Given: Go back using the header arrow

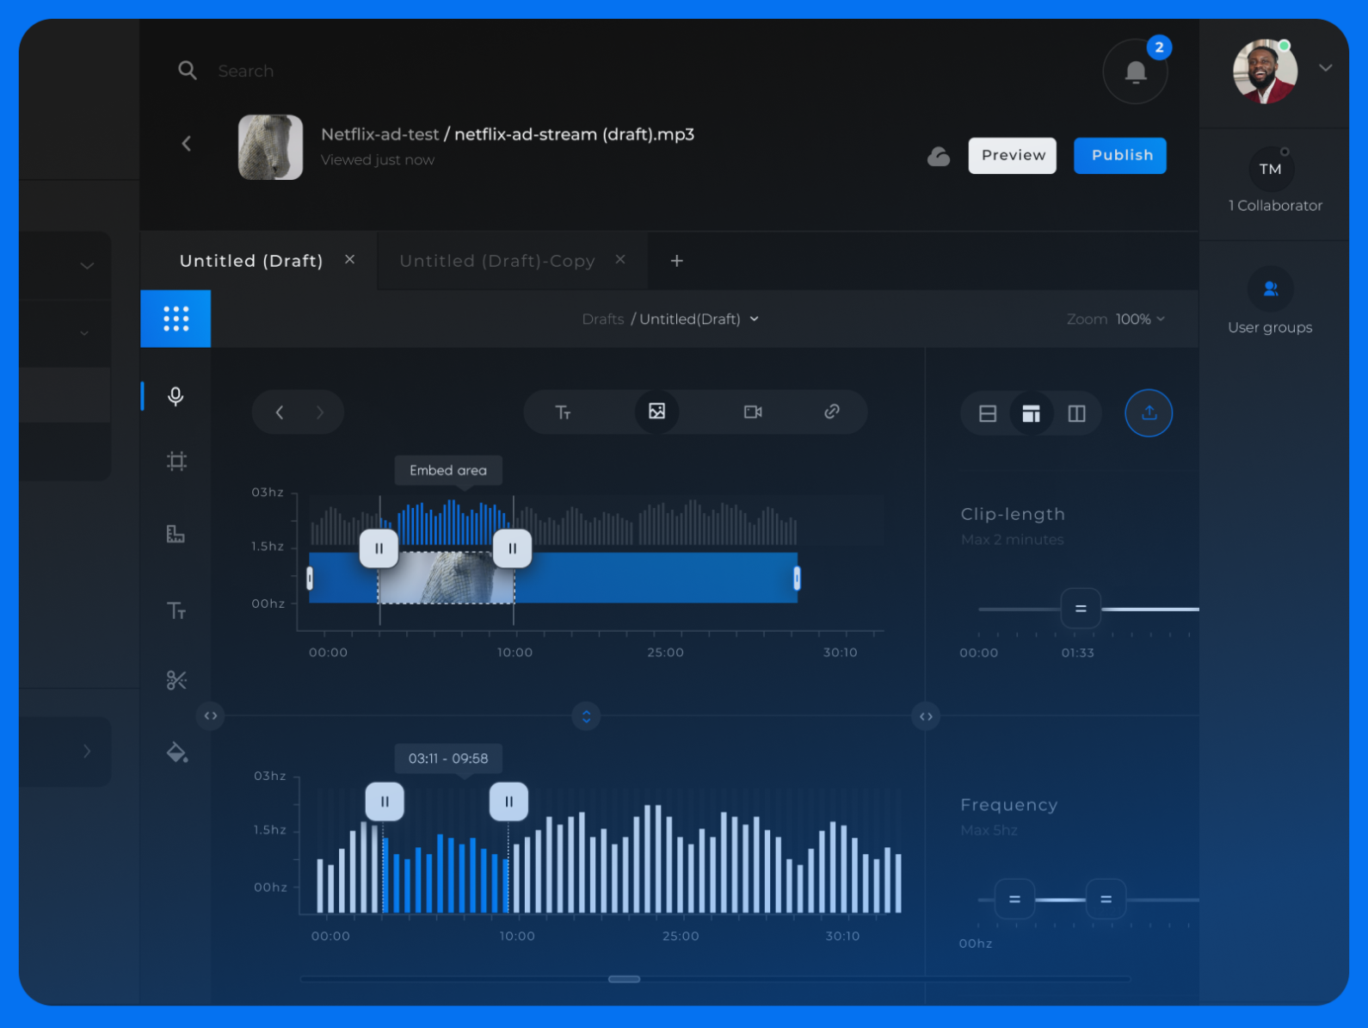Looking at the screenshot, I should tap(187, 144).
